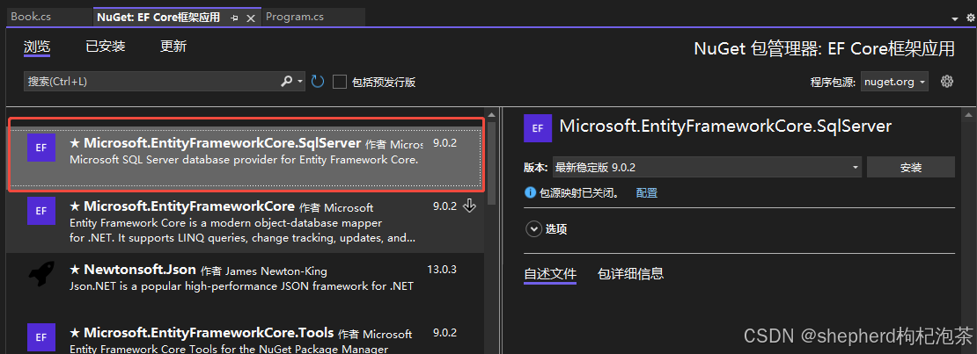Click the package list scroll-up arrow
This screenshot has height=354, width=977.
coord(491,115)
